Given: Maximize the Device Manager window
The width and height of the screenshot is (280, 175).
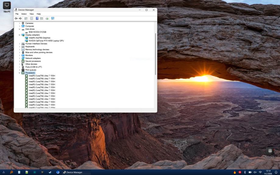Looking at the screenshot, I should [147, 10].
